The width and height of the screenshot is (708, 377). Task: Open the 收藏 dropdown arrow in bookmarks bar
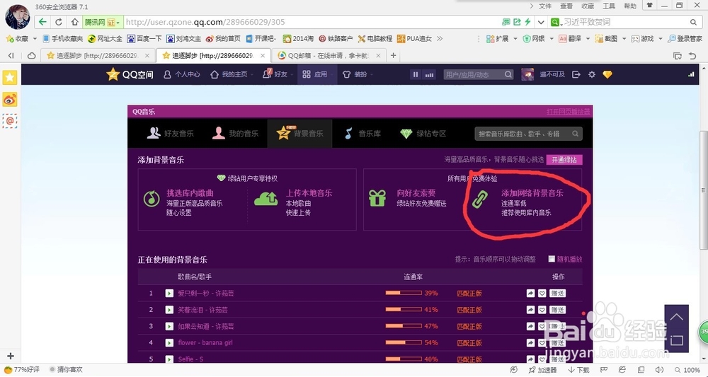pyautogui.click(x=35, y=39)
